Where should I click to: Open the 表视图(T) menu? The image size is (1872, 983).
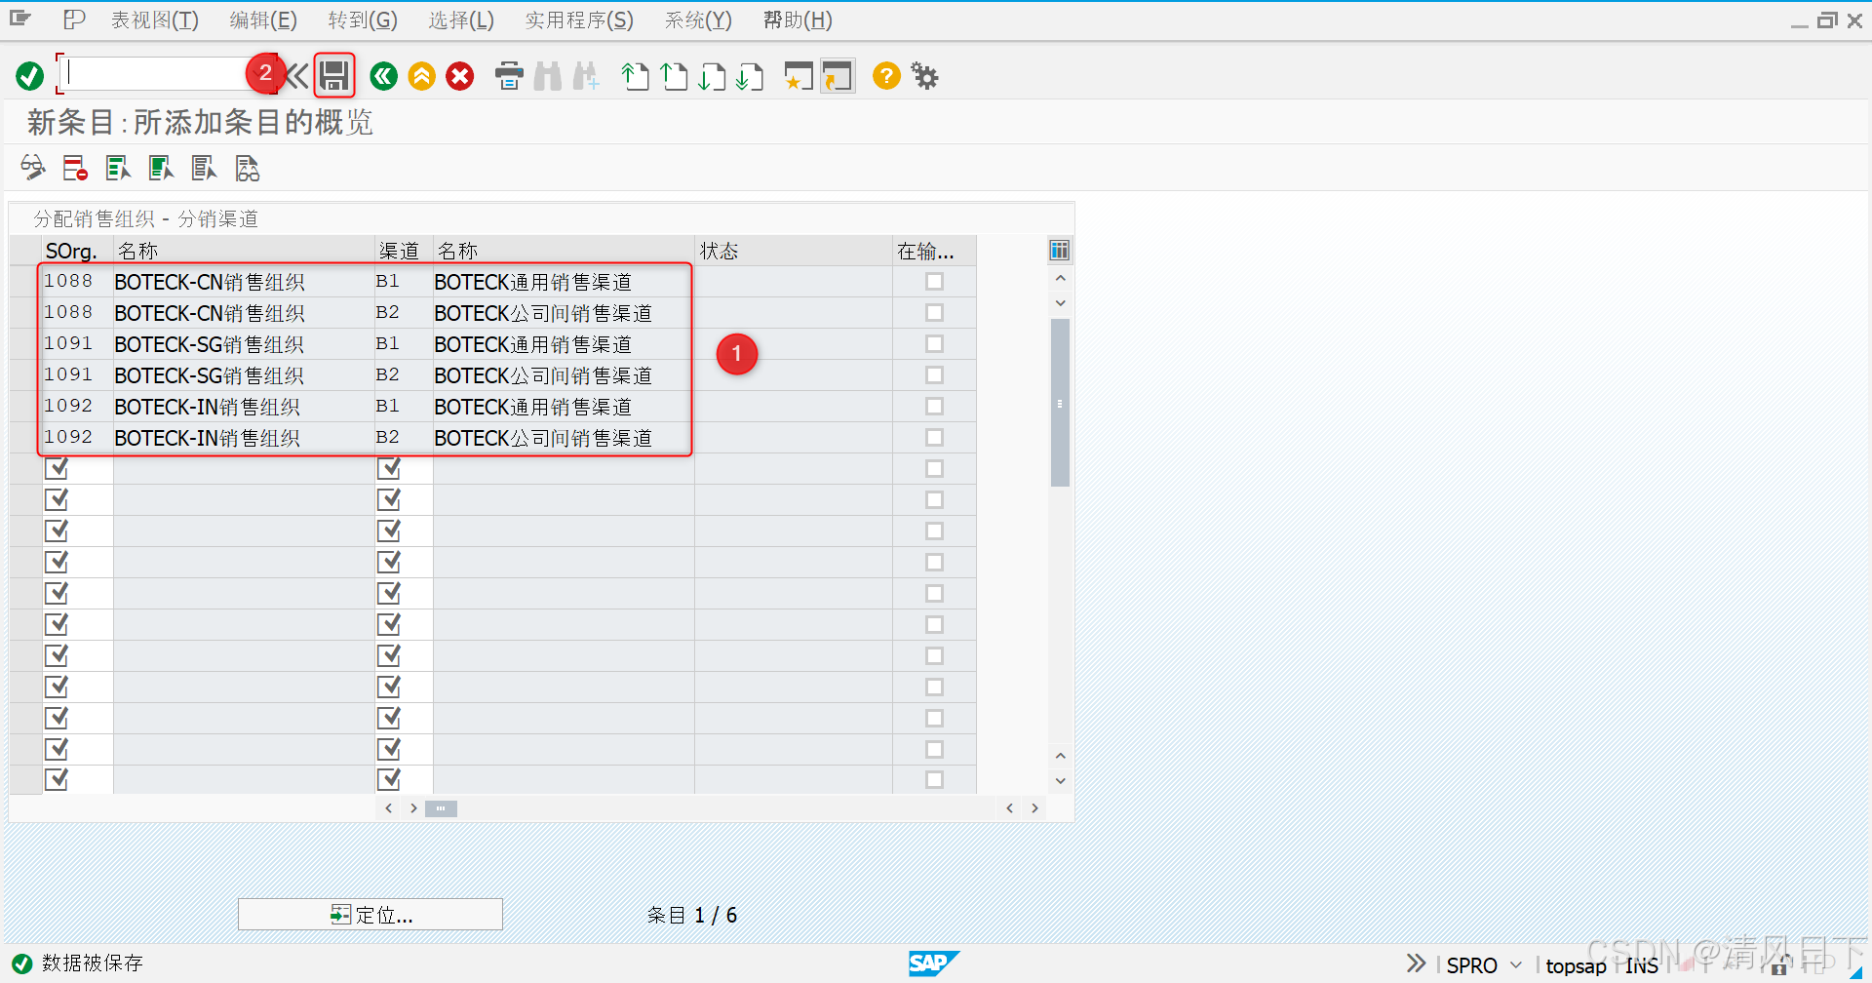tap(154, 20)
